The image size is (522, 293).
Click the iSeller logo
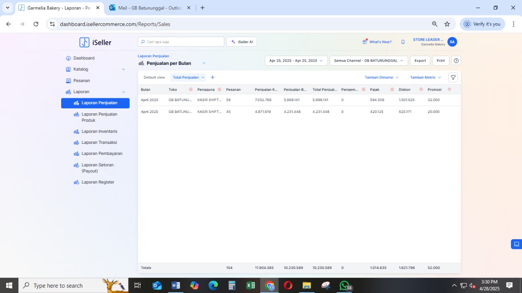pyautogui.click(x=95, y=42)
